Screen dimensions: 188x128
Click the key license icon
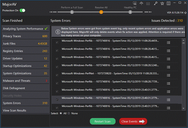pos(156,3)
